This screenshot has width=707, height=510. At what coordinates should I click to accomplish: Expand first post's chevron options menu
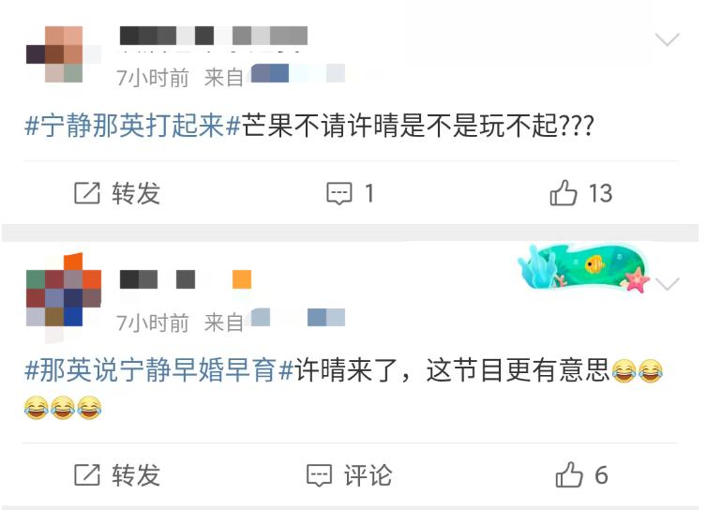(x=667, y=39)
